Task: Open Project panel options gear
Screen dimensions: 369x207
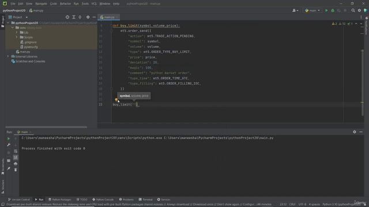Action: [x=88, y=17]
